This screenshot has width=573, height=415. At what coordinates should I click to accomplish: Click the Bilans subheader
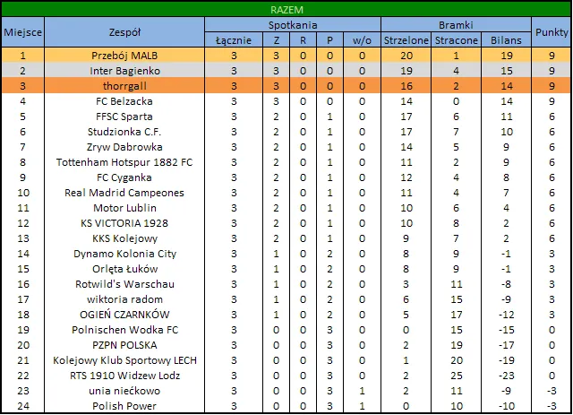point(506,40)
